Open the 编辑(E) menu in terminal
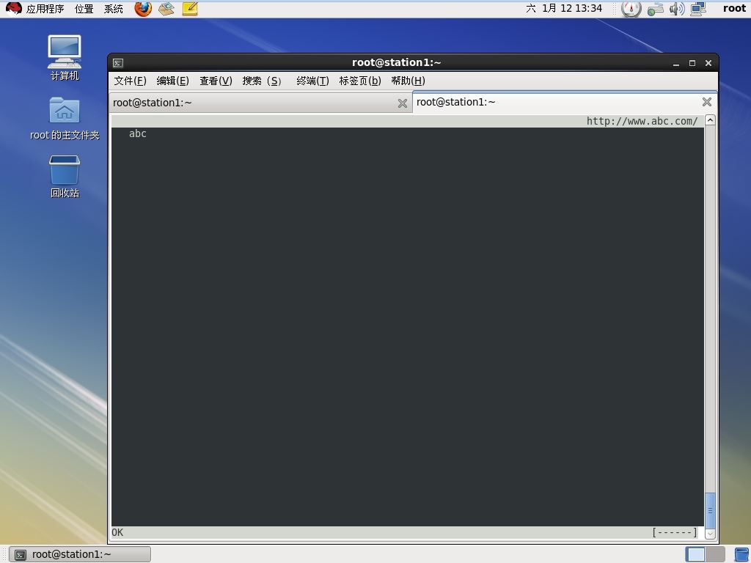Image resolution: width=751 pixels, height=563 pixels. pyautogui.click(x=172, y=81)
